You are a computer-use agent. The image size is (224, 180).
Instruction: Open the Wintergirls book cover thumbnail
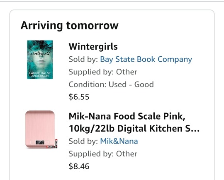(40, 60)
